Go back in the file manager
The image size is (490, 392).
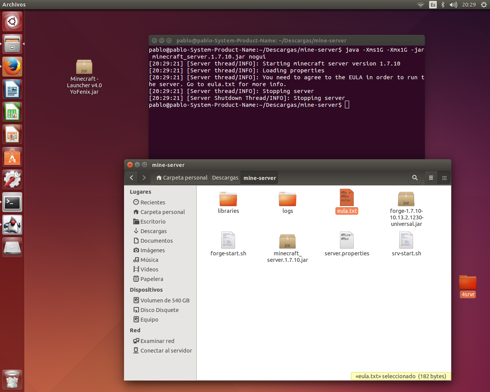132,178
